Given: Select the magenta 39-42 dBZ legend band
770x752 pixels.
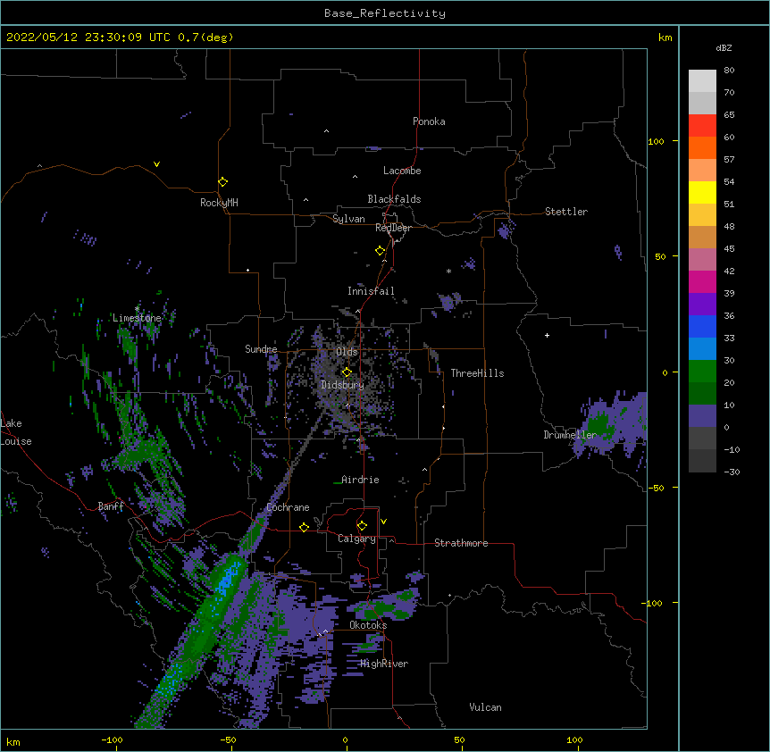Looking at the screenshot, I should [x=702, y=281].
